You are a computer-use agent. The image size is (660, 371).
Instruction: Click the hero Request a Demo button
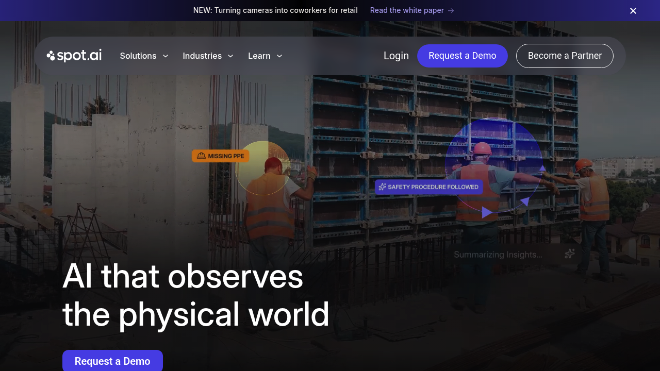(112, 361)
